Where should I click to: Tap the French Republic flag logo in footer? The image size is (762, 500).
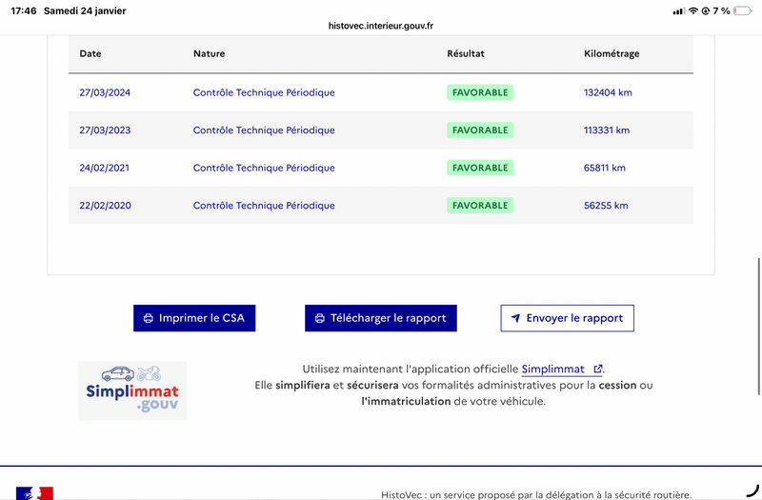click(34, 492)
